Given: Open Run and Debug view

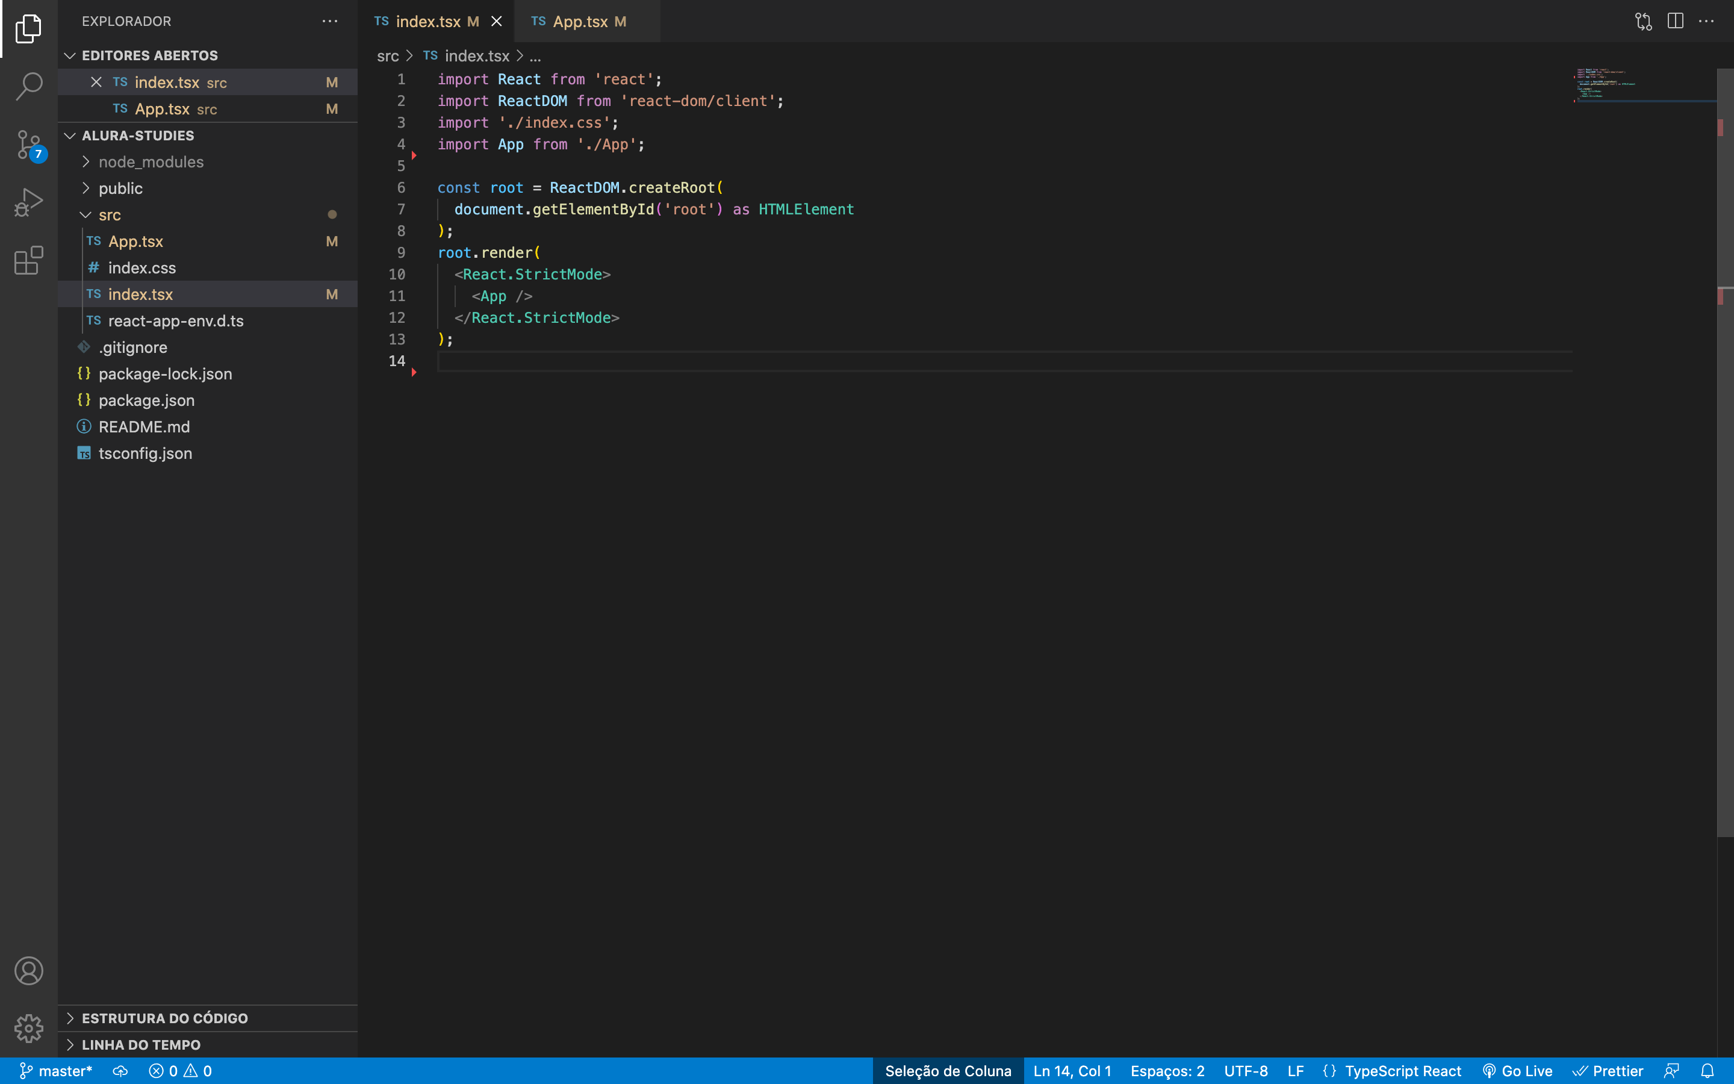Looking at the screenshot, I should click(x=29, y=203).
